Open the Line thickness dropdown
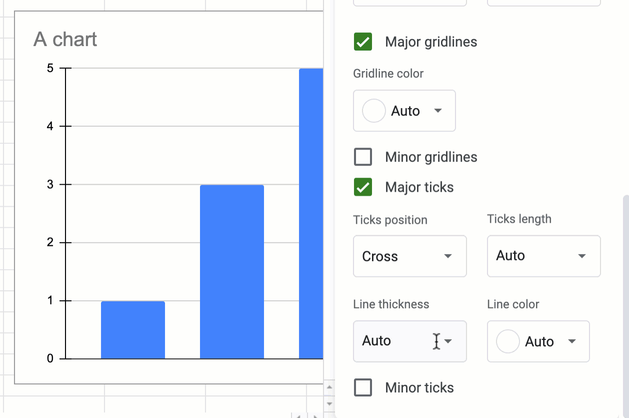629x418 pixels. click(409, 341)
